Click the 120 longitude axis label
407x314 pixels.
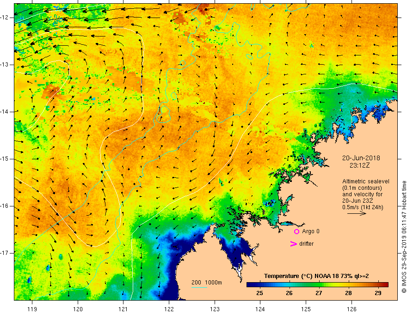pyautogui.click(x=78, y=309)
